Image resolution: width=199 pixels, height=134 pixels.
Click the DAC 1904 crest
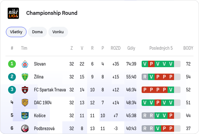pos(25,103)
